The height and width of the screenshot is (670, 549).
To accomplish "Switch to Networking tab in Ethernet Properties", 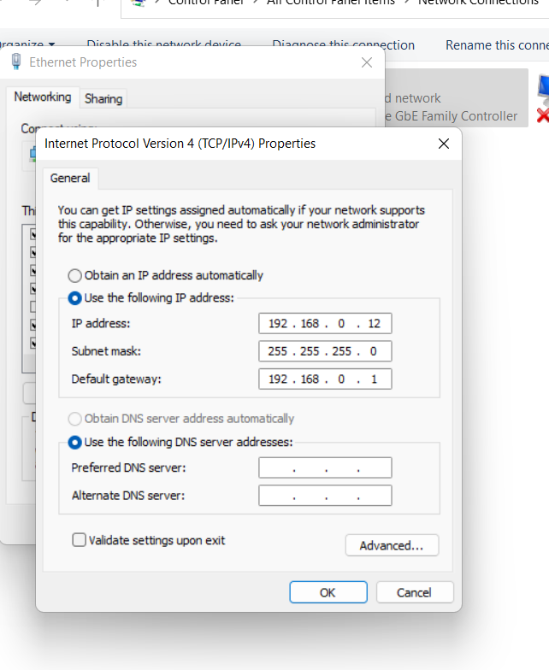I will [43, 97].
